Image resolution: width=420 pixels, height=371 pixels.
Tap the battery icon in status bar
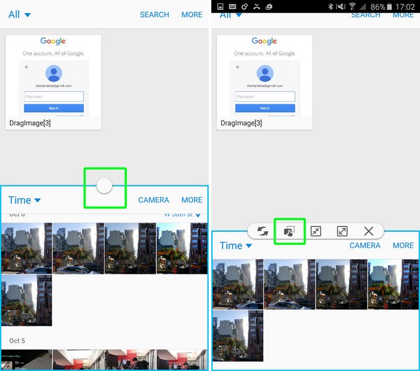[x=391, y=7]
